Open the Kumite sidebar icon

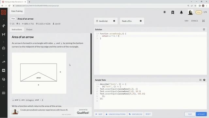[x=4, y=34]
